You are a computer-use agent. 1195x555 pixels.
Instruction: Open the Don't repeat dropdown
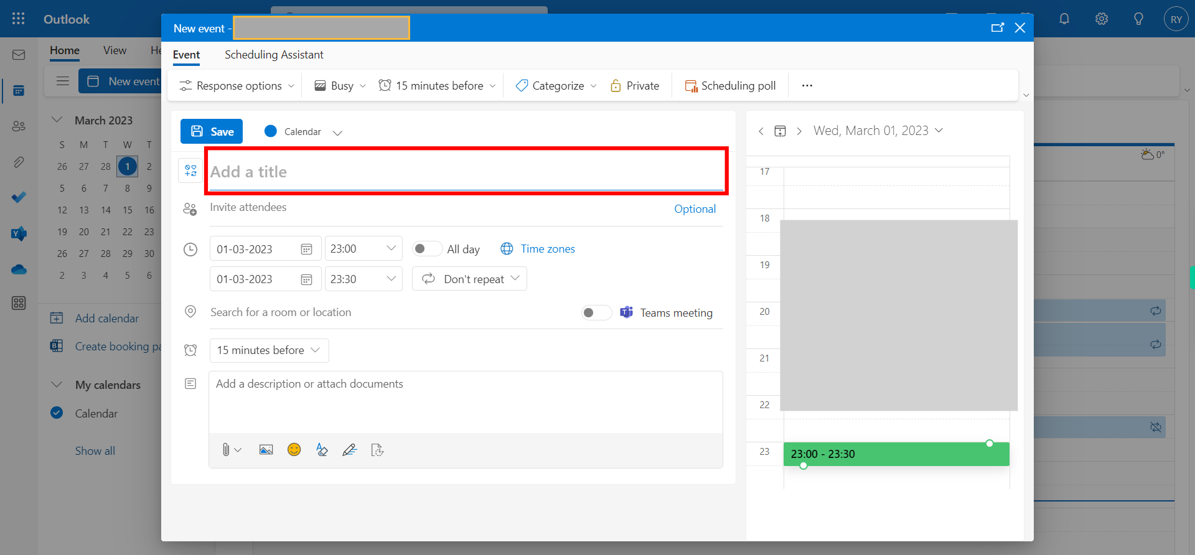click(x=469, y=279)
